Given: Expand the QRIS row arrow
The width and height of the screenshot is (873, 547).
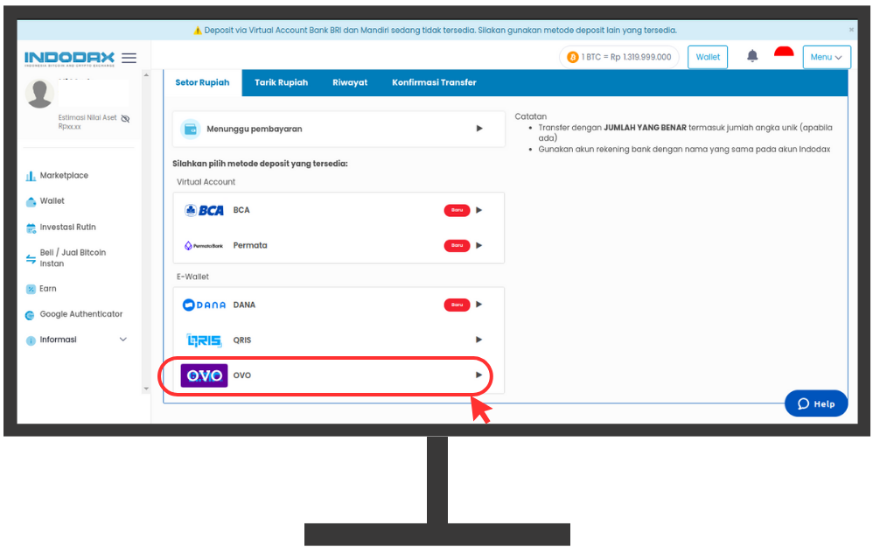Looking at the screenshot, I should [x=478, y=340].
